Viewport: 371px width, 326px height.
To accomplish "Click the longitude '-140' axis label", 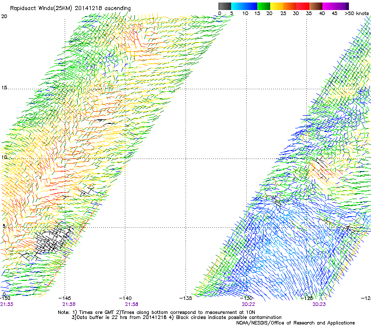I will (x=125, y=298).
